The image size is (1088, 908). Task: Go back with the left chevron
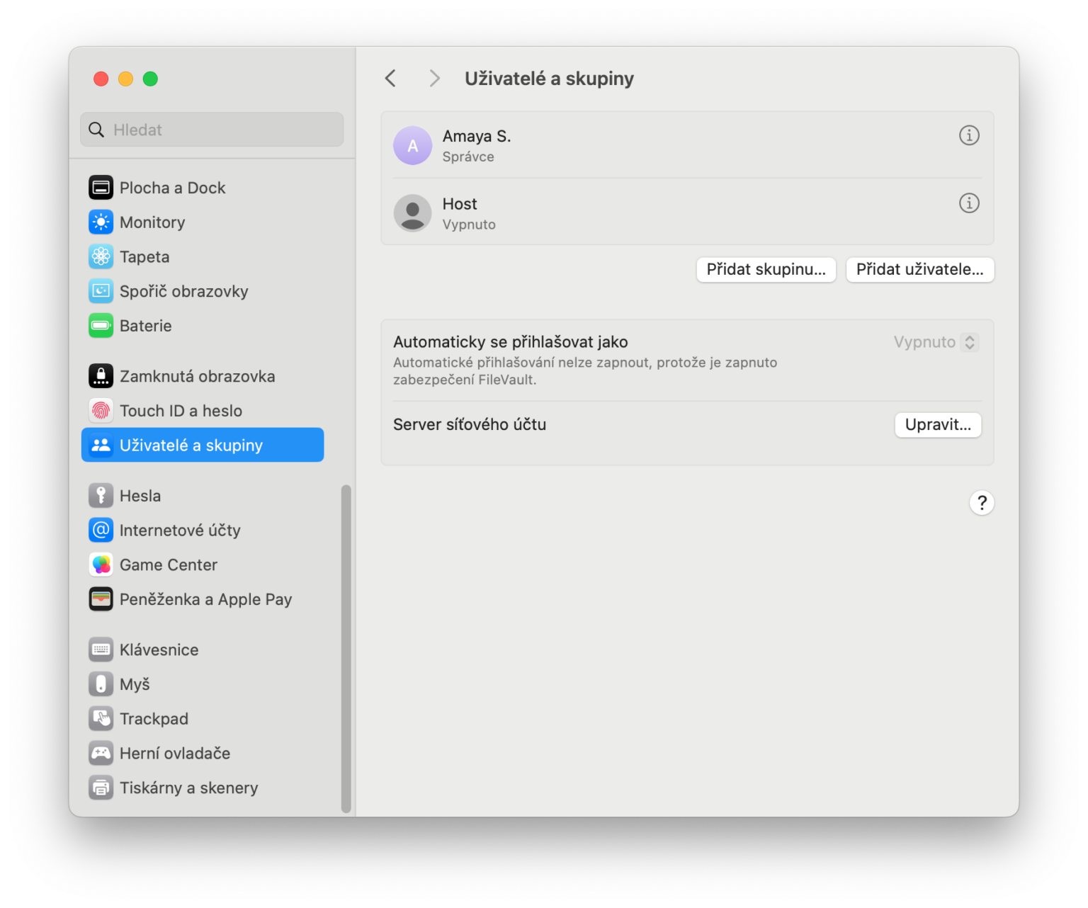coord(390,79)
